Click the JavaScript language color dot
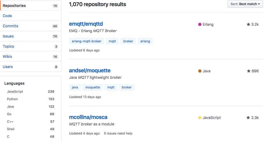This screenshot has height=142, width=267. tap(200, 118)
